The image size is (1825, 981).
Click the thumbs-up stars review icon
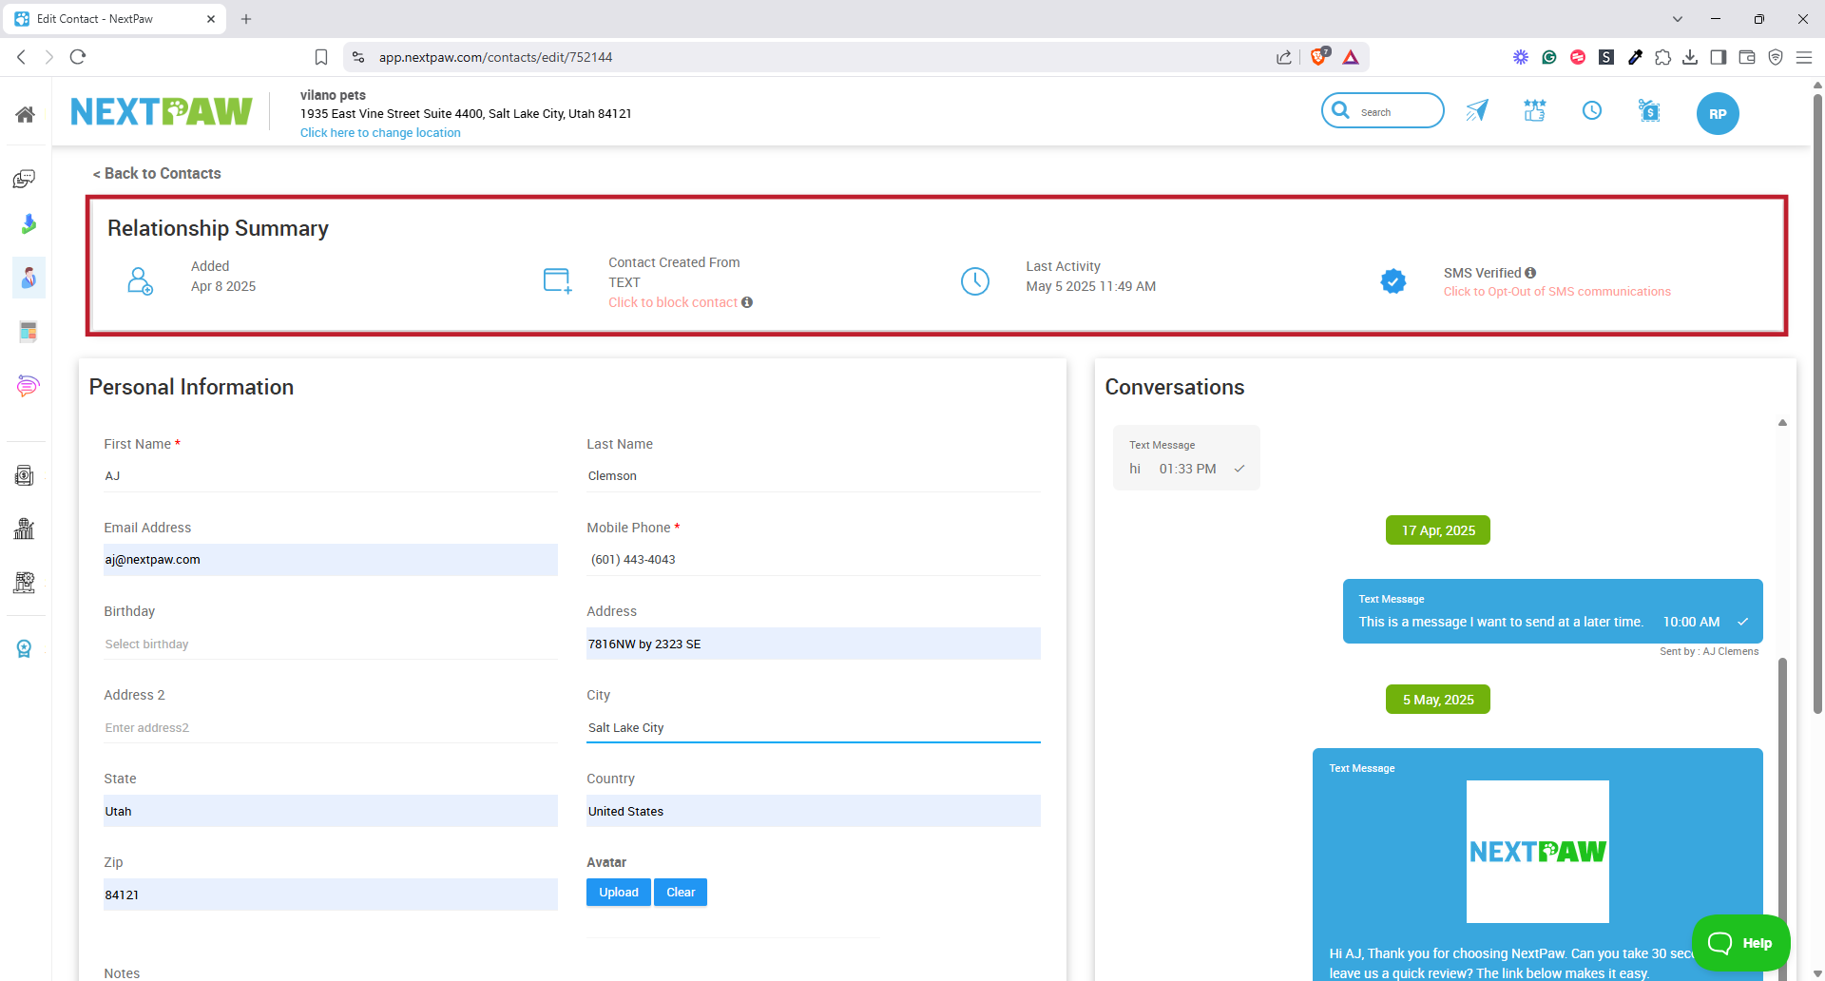[1535, 110]
